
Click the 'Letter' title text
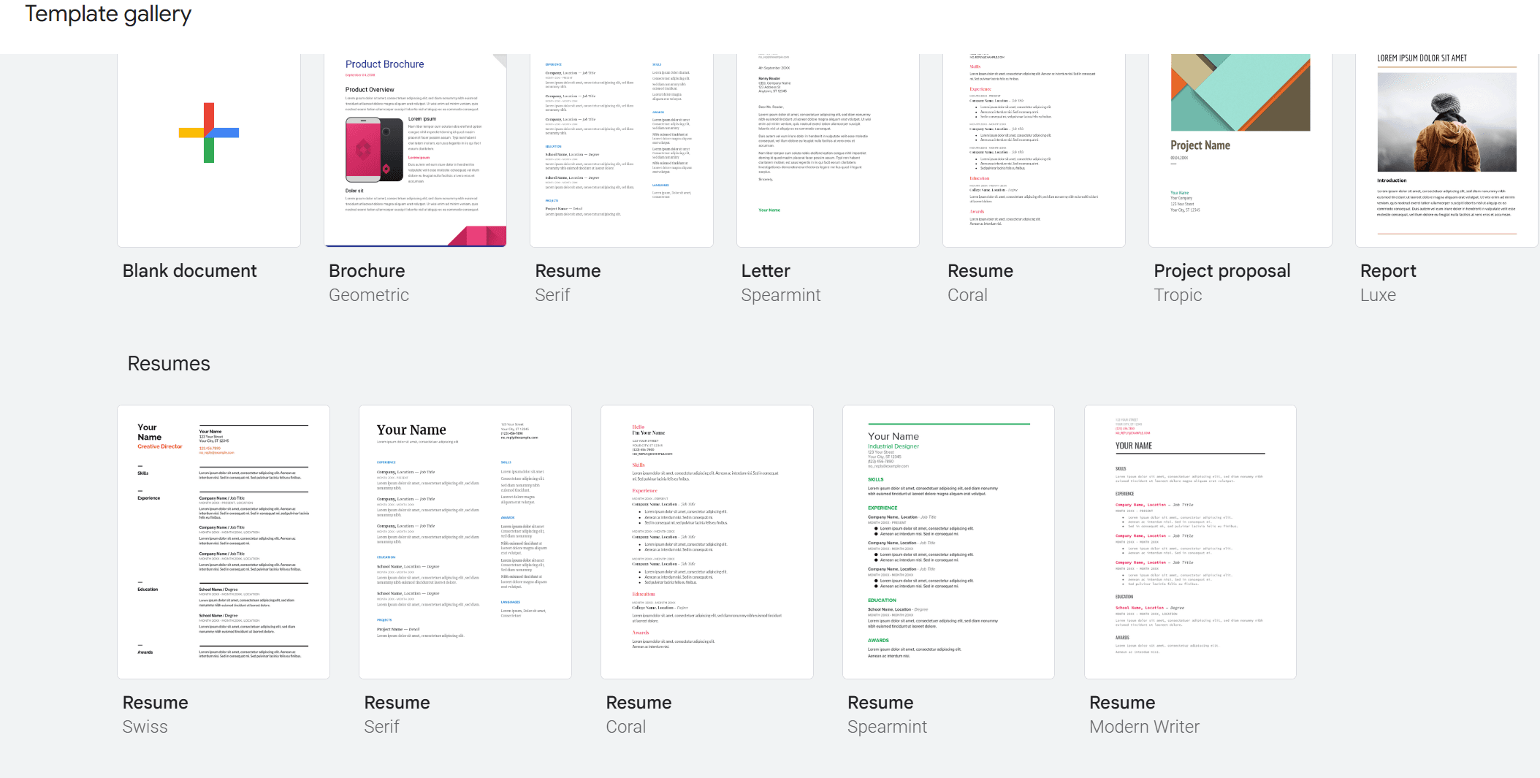(x=766, y=271)
